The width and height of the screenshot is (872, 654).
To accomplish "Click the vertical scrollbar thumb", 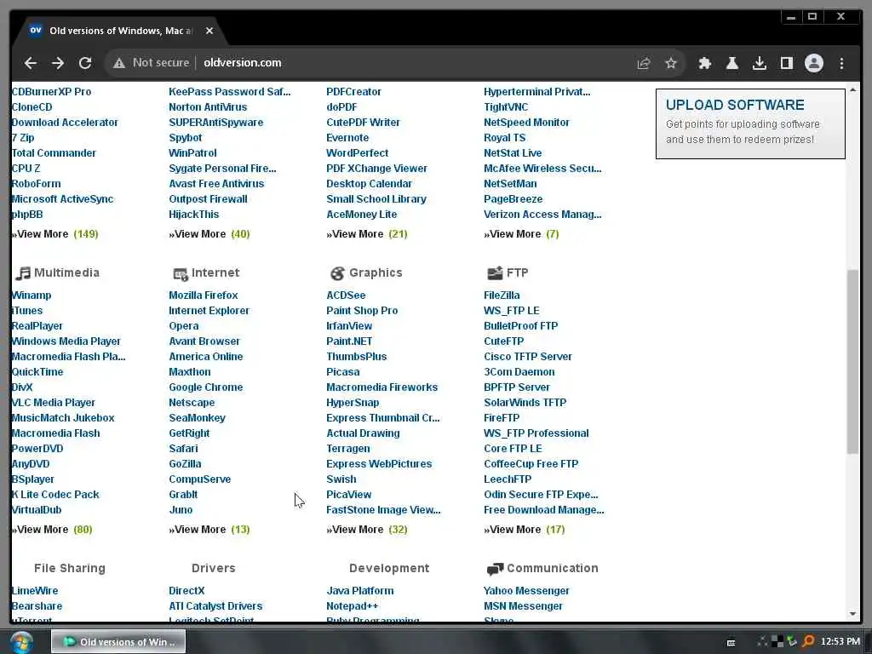I will pyautogui.click(x=852, y=361).
